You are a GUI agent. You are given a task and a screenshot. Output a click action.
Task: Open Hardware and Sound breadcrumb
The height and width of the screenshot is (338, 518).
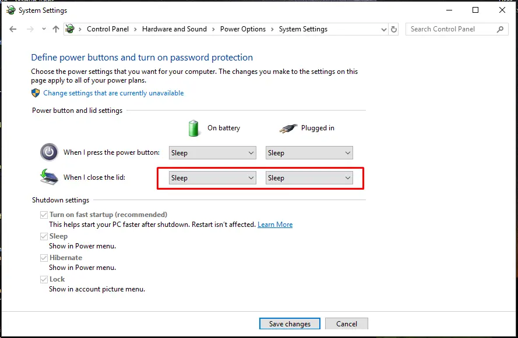pyautogui.click(x=174, y=29)
